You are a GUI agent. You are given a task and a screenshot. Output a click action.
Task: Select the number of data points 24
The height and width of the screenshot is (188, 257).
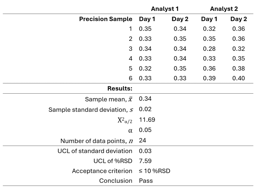tap(143, 141)
